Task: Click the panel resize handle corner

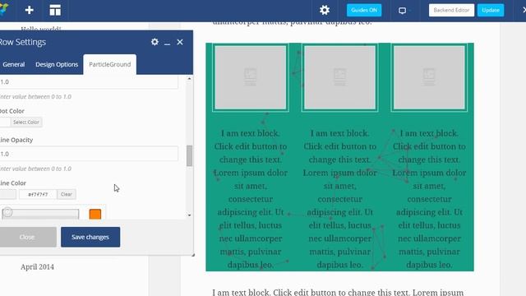Action: [x=193, y=255]
